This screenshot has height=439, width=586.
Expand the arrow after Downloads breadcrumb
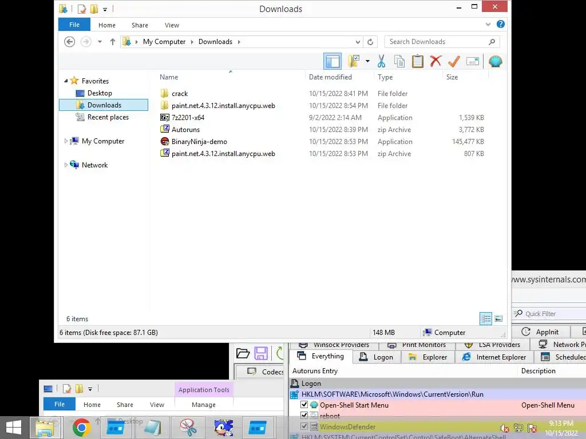click(239, 42)
